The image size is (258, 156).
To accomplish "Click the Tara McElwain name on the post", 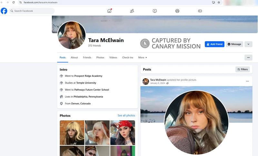I will click(158, 80).
